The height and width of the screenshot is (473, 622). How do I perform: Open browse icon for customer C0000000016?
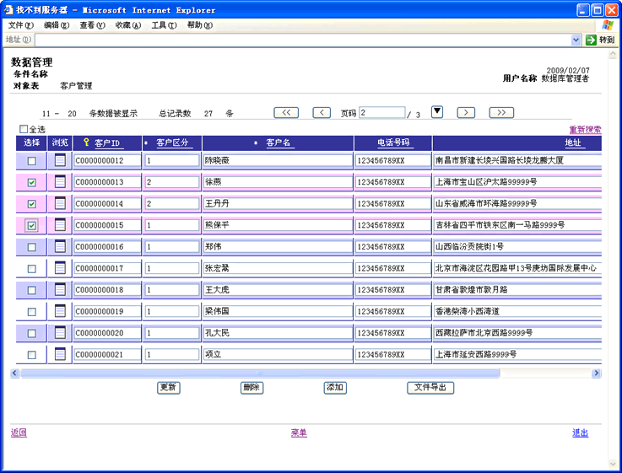[x=60, y=246]
